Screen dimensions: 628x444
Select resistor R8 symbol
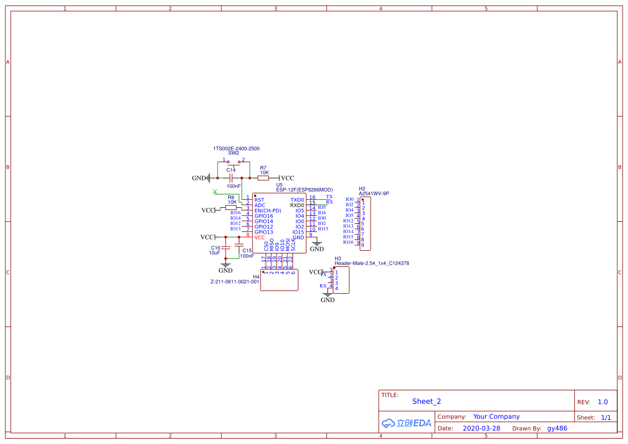point(231,208)
